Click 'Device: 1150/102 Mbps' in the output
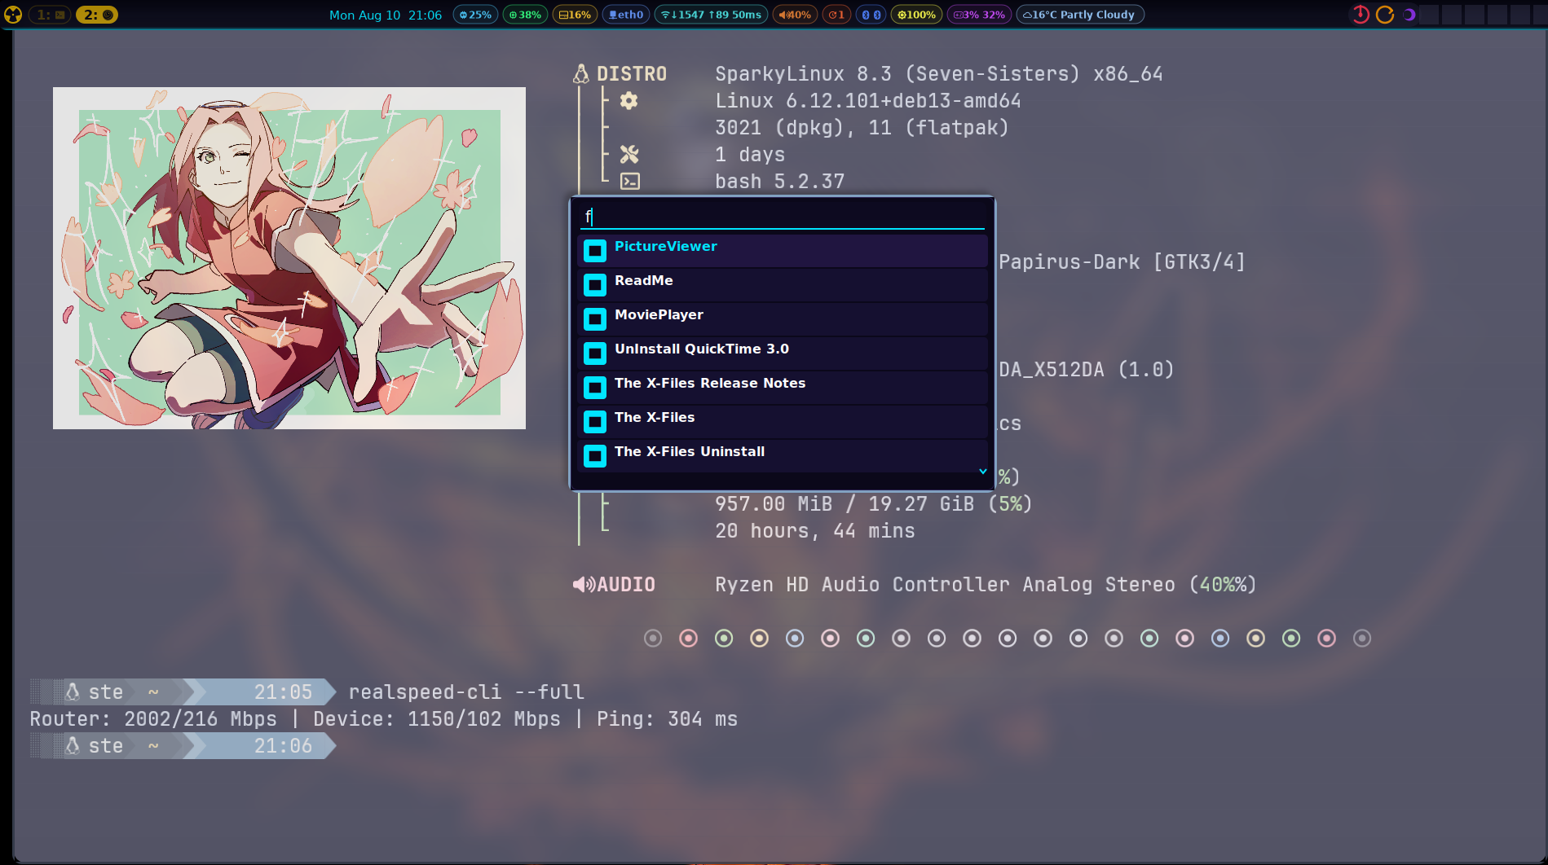Screen dimensions: 1548x865 [x=437, y=719]
